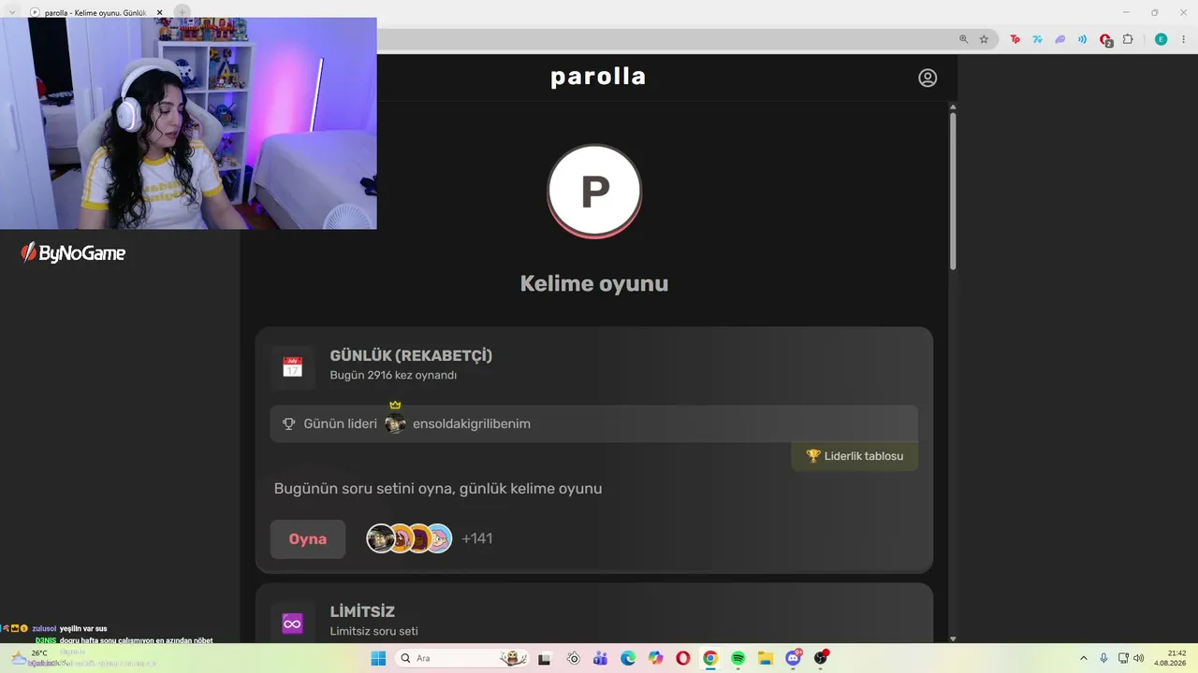The width and height of the screenshot is (1198, 673).
Task: Click the GÜNLÜK (REKABETÇİ) heading
Action: pyautogui.click(x=411, y=355)
